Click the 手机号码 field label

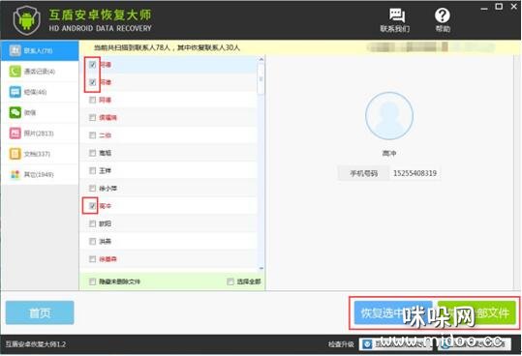[x=363, y=173]
